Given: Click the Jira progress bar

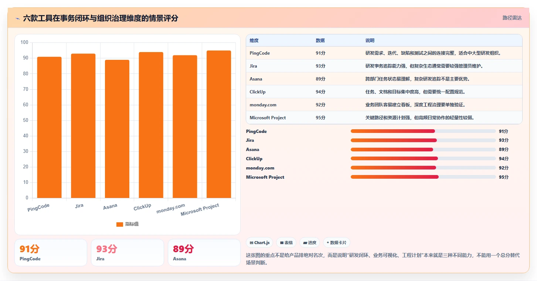Looking at the screenshot, I should point(423,140).
